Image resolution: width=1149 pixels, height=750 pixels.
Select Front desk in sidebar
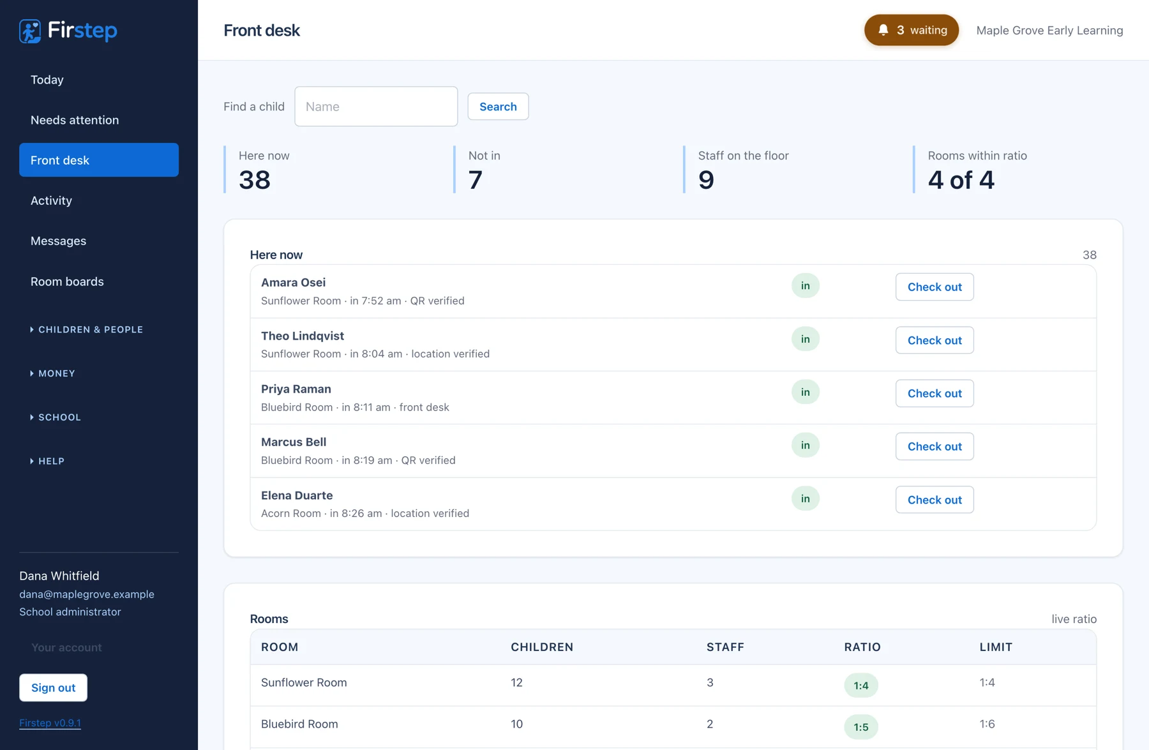[99, 160]
